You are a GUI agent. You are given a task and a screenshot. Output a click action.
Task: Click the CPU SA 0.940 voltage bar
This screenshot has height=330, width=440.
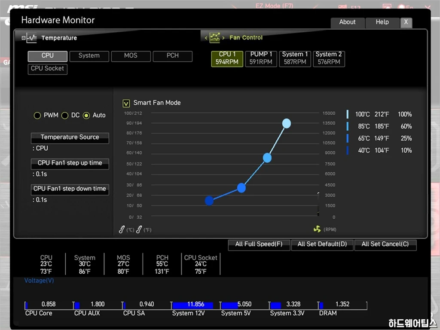[147, 305]
